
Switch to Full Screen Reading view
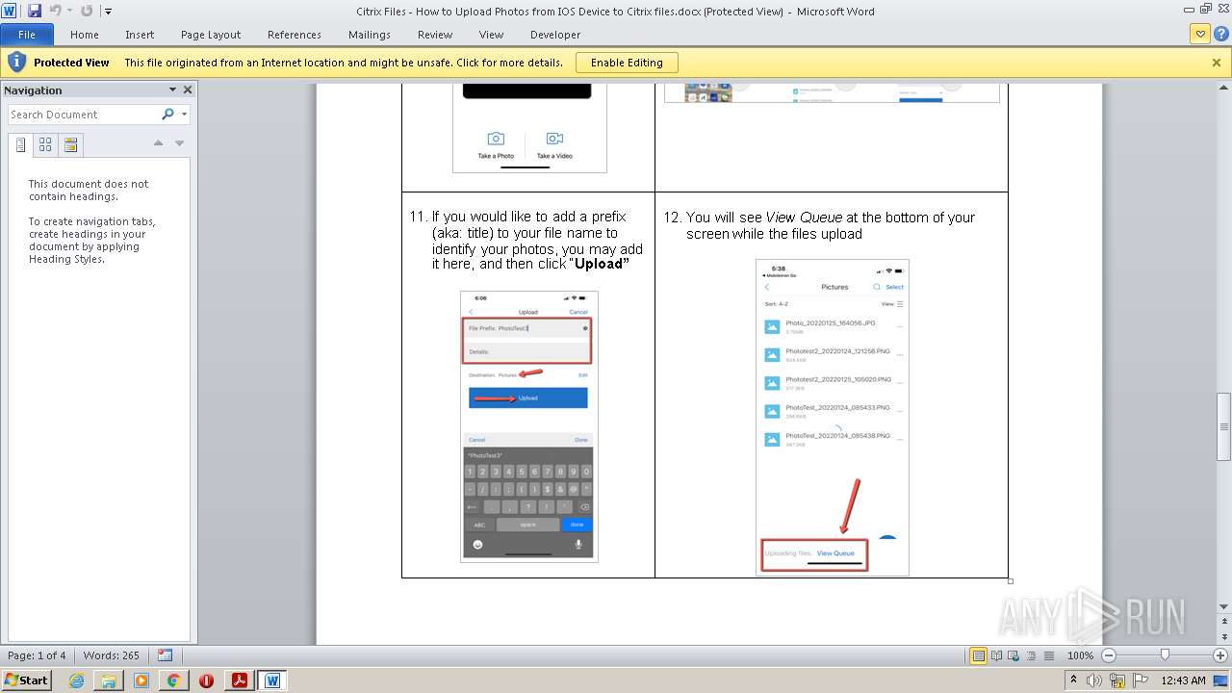996,655
